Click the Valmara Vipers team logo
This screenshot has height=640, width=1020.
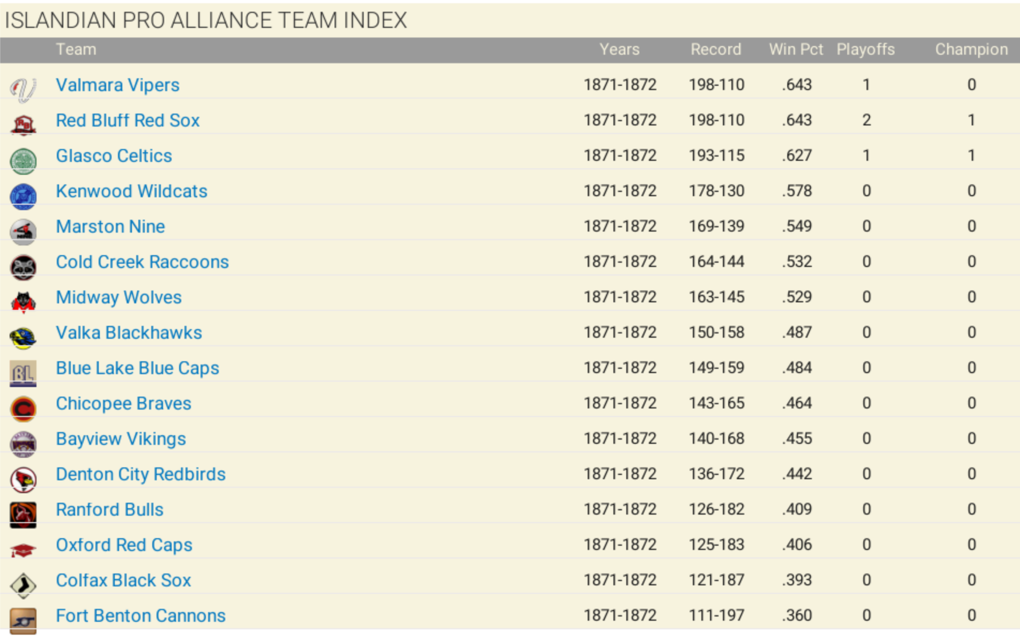point(23,89)
